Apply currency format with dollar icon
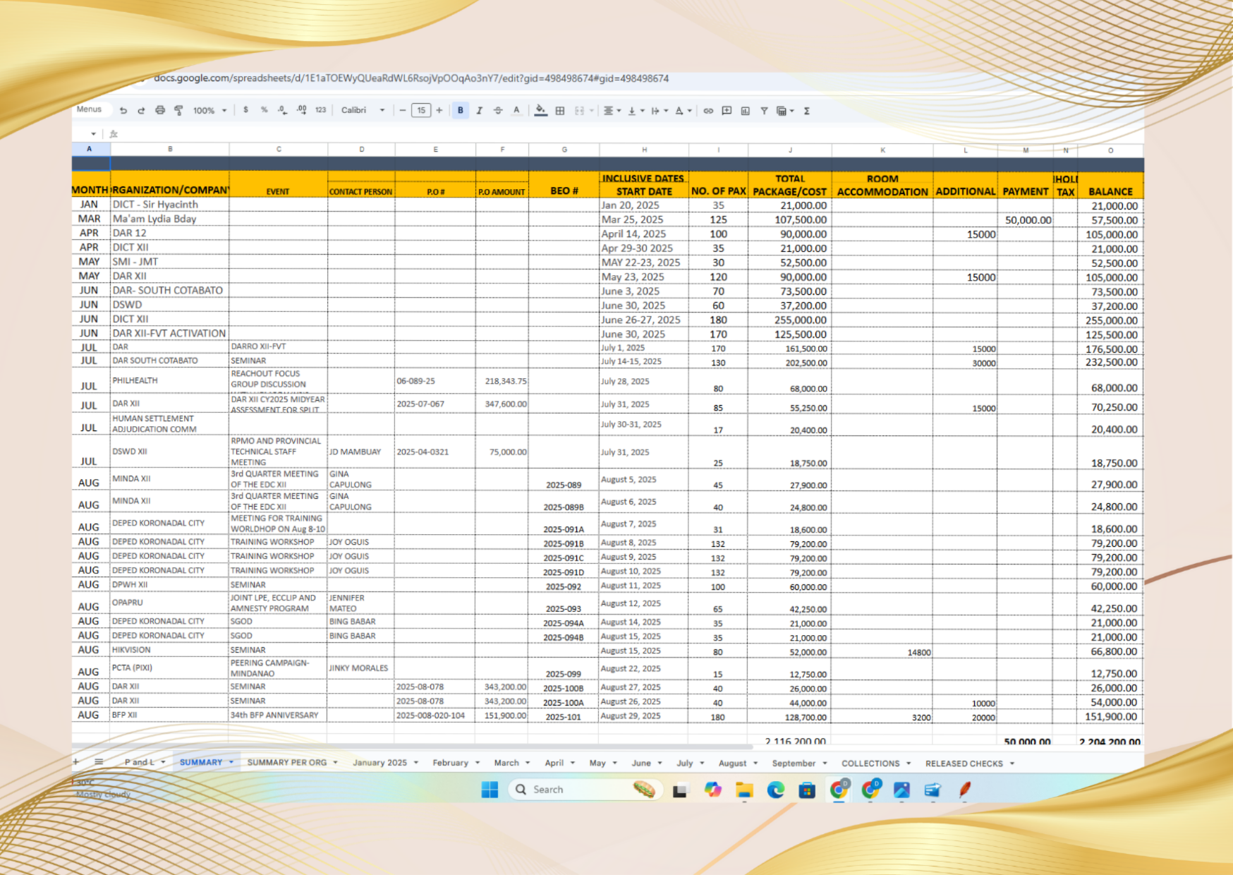 [x=245, y=110]
